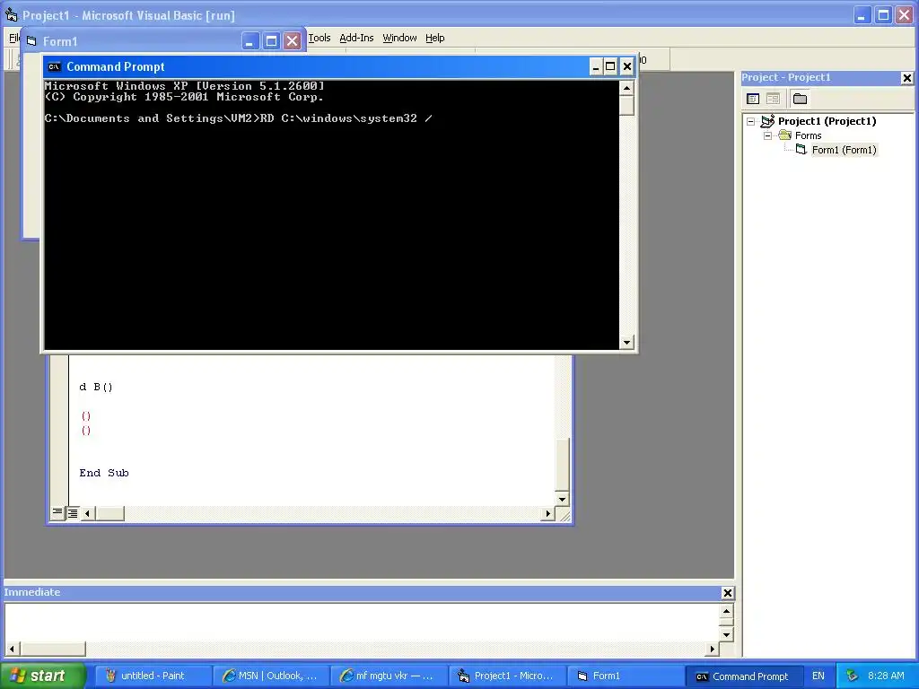The width and height of the screenshot is (919, 689).
Task: Close the Immediate window panel
Action: click(x=727, y=593)
